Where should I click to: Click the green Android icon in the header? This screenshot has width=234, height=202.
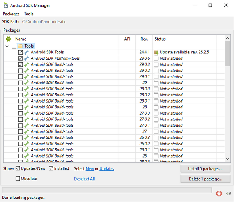9,39
